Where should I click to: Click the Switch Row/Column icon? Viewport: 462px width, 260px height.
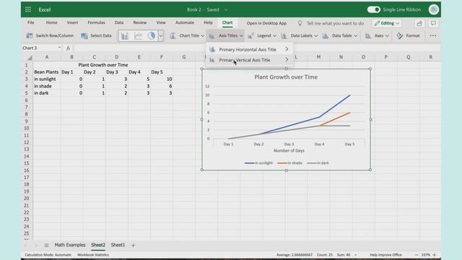[30, 35]
